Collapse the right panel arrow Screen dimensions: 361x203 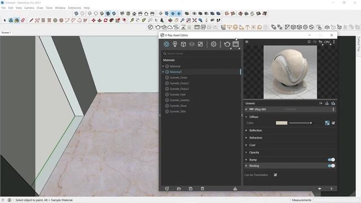pyautogui.click(x=242, y=115)
